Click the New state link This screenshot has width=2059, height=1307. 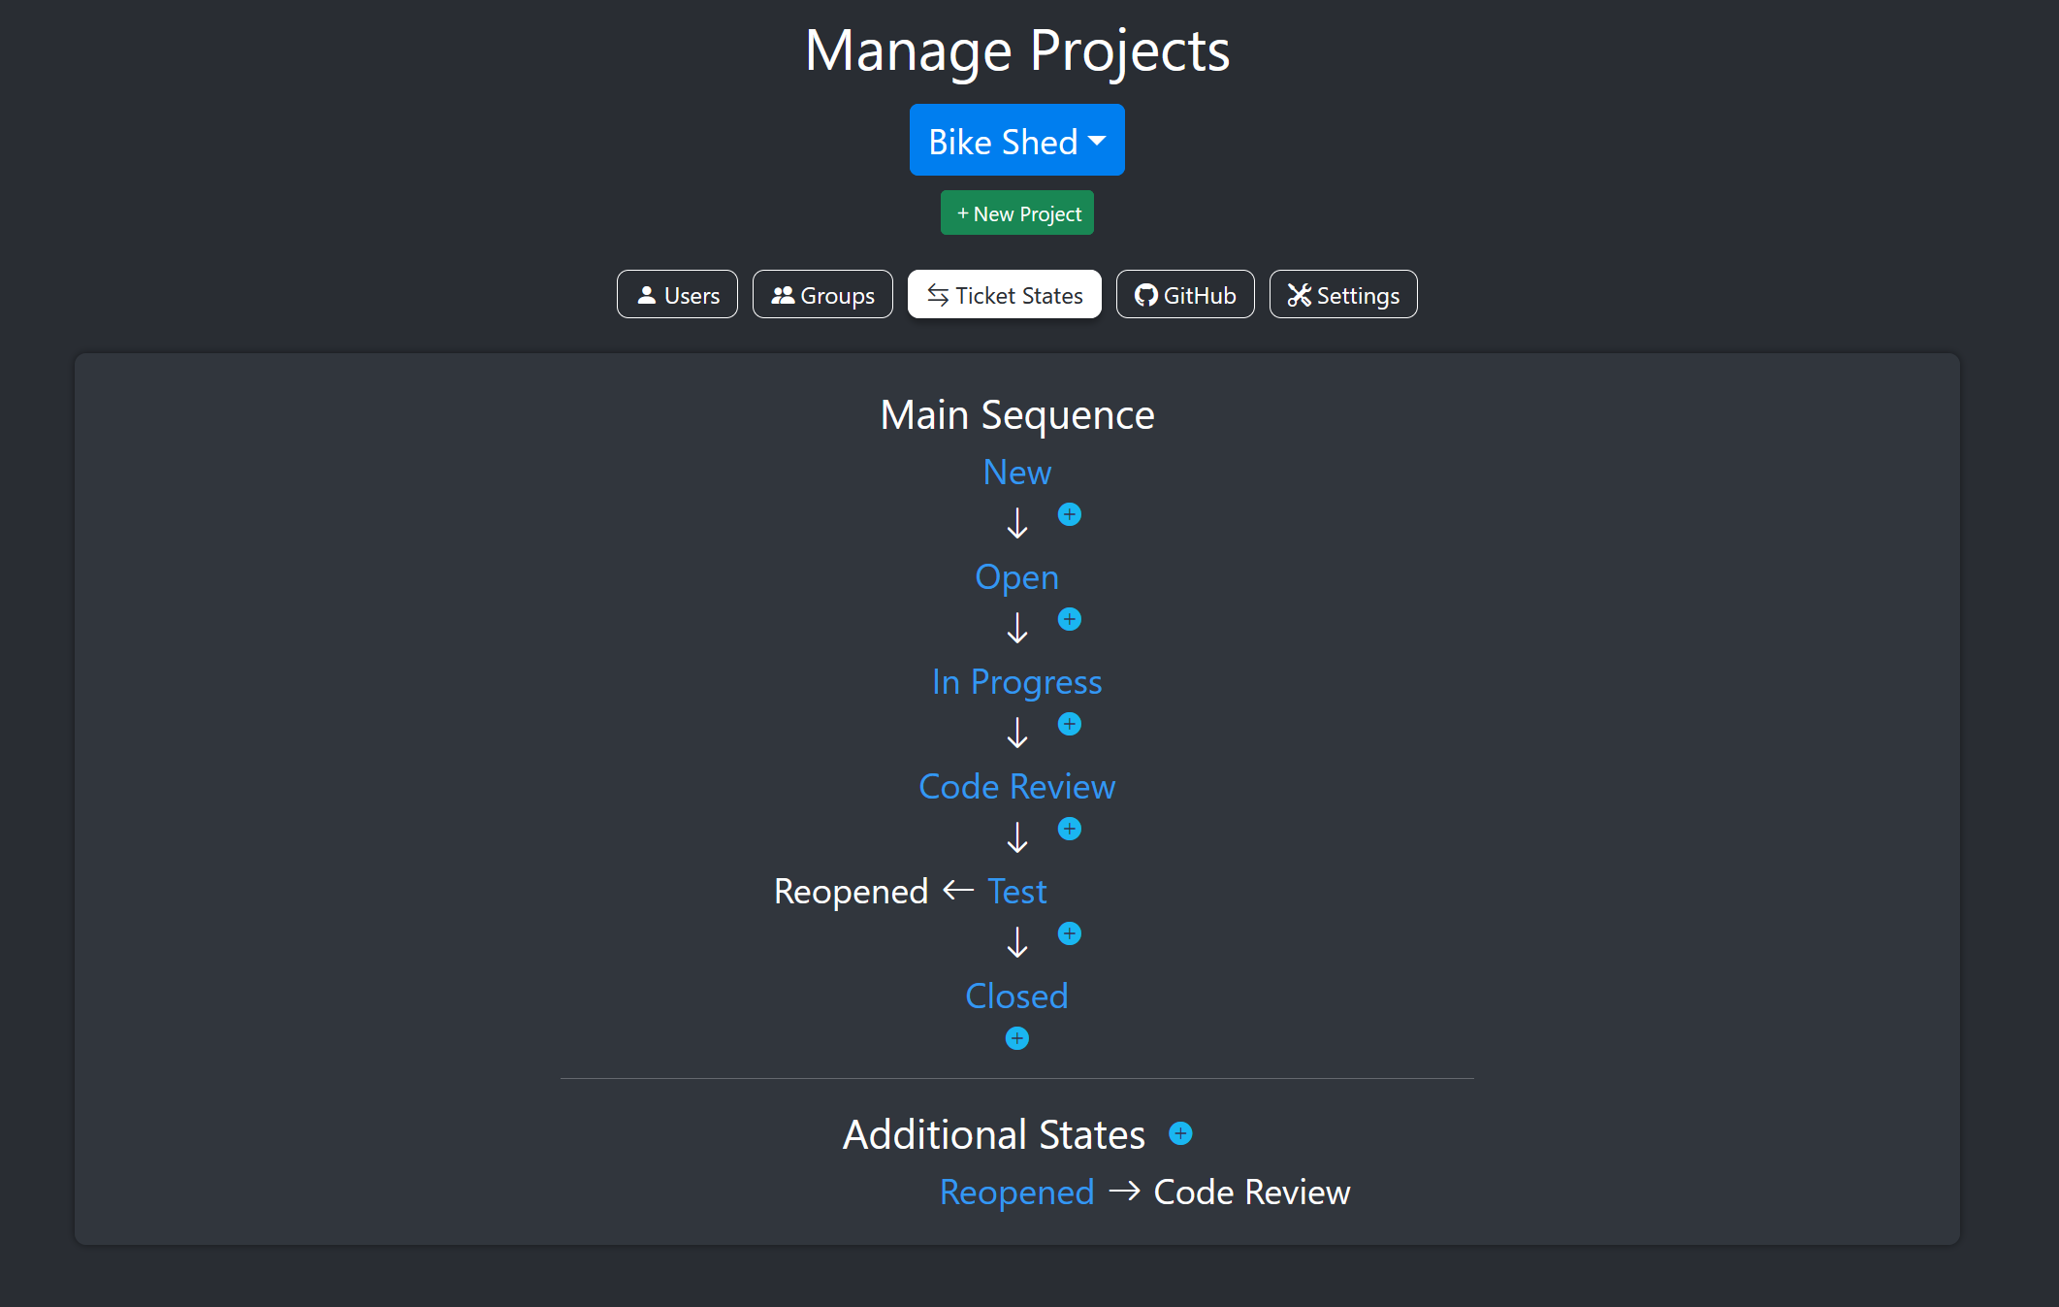1016,473
